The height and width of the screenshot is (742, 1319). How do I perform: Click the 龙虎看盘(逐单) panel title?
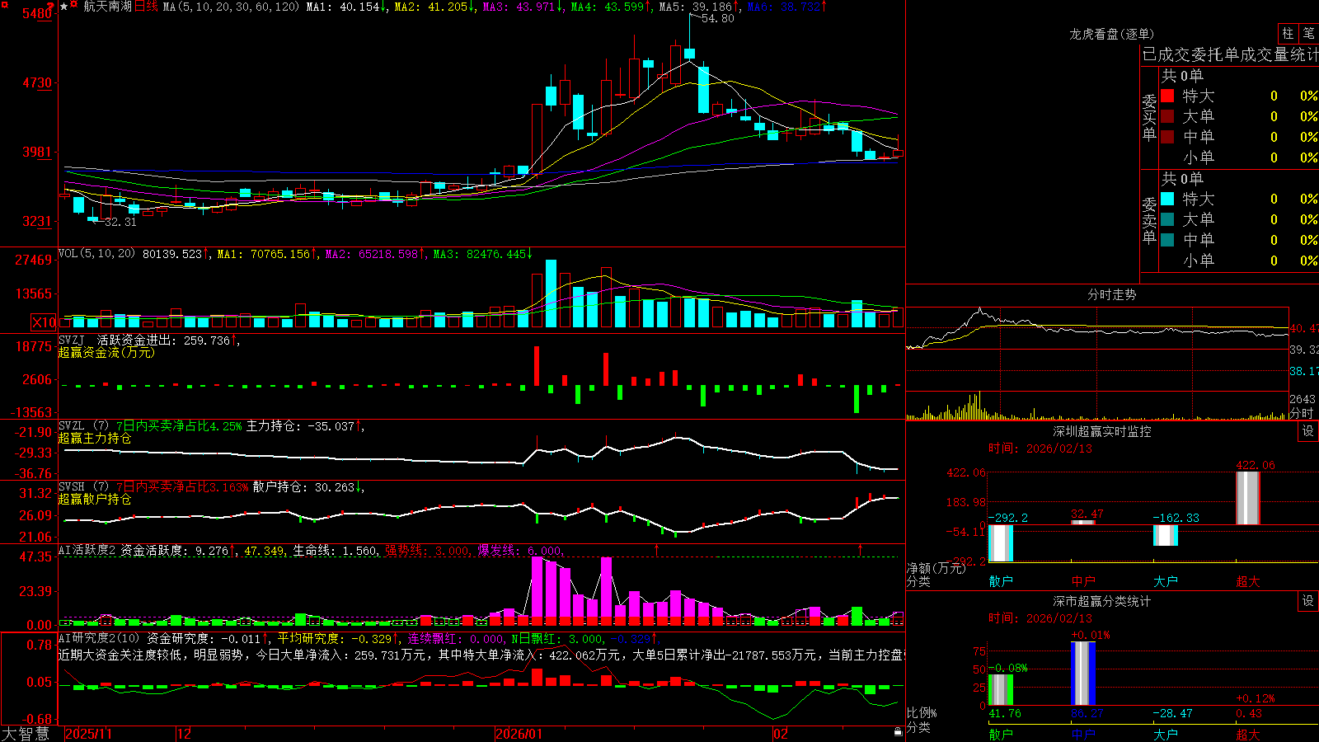click(x=1111, y=34)
